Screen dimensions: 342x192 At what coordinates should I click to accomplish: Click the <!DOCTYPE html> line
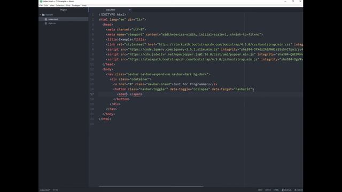[112, 14]
